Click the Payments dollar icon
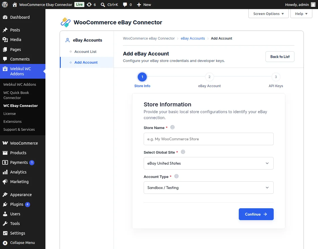 point(5,162)
